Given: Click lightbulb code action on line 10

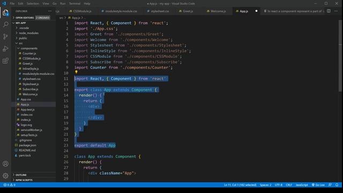Looking at the screenshot, I should pos(76,72).
